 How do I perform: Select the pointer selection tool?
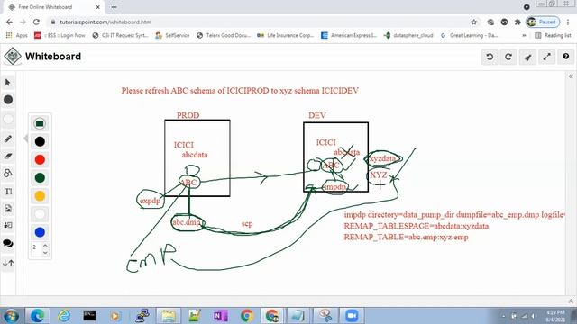pos(8,83)
